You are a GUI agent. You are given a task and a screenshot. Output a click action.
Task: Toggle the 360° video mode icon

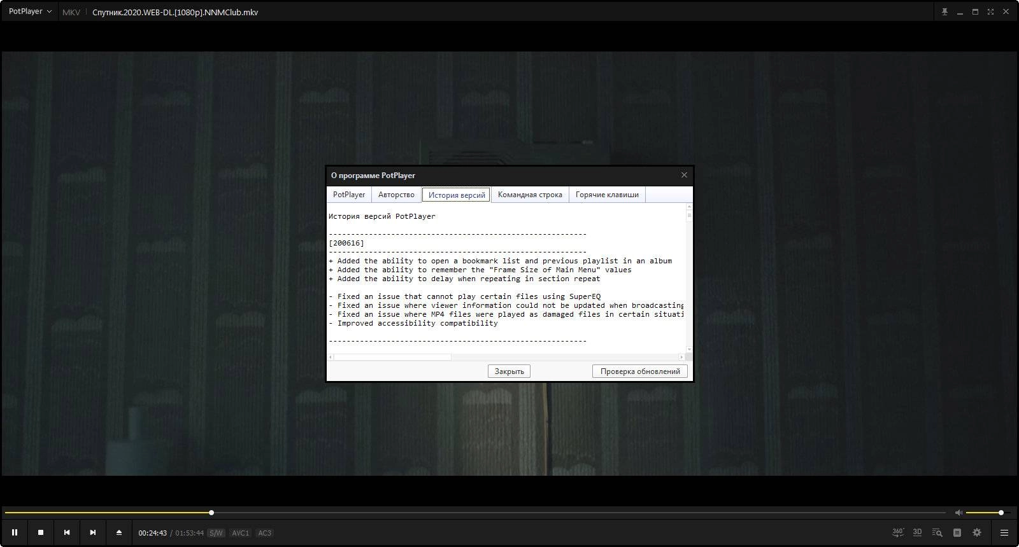pyautogui.click(x=898, y=532)
